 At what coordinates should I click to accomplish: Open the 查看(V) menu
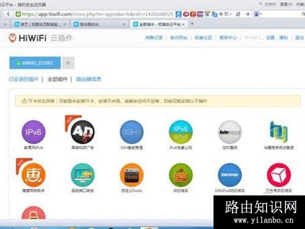point(286,4)
